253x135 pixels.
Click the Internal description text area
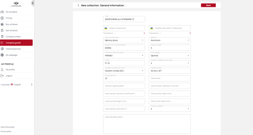[x=147, y=124]
